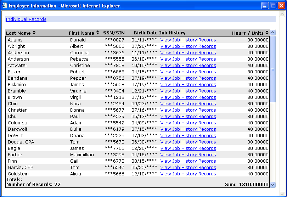The image size is (287, 197).
Task: View job history for Cornelia Anderson
Action: [x=188, y=53]
